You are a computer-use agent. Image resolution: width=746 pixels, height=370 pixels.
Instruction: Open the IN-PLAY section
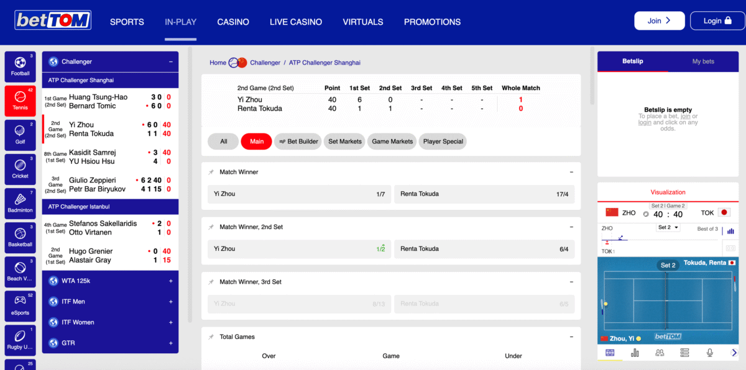coord(180,22)
